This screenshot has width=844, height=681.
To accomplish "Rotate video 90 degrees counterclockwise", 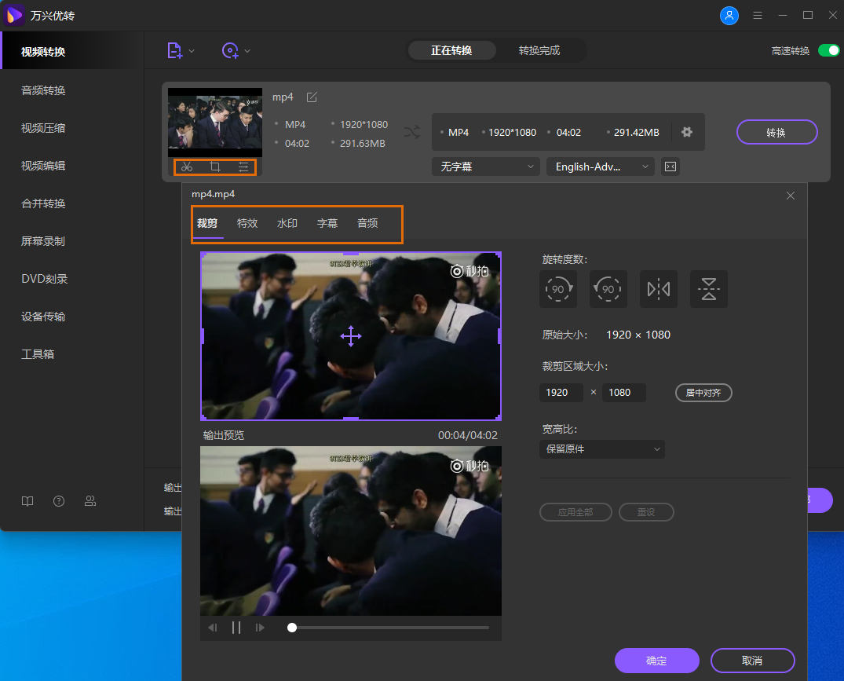I will [608, 289].
